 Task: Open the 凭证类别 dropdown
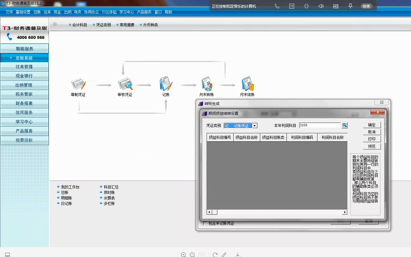click(x=254, y=126)
